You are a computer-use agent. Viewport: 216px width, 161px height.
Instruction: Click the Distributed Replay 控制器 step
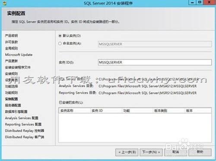click(x=25, y=130)
